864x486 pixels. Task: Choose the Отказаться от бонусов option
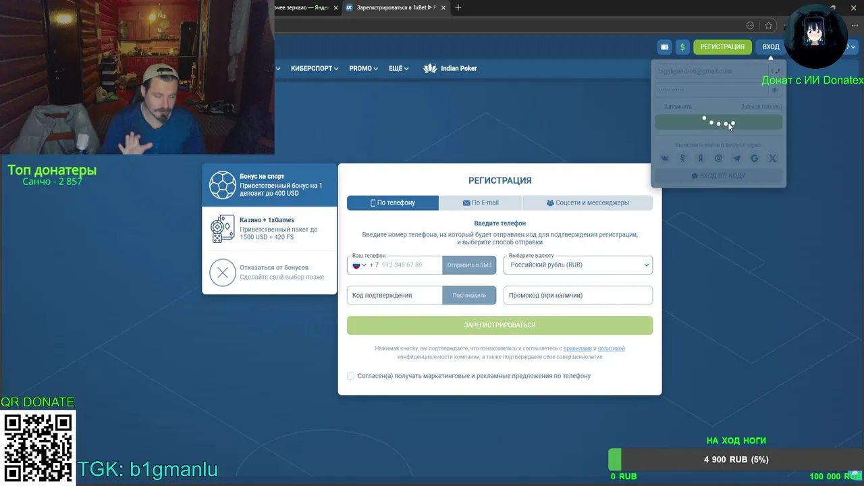coord(269,273)
